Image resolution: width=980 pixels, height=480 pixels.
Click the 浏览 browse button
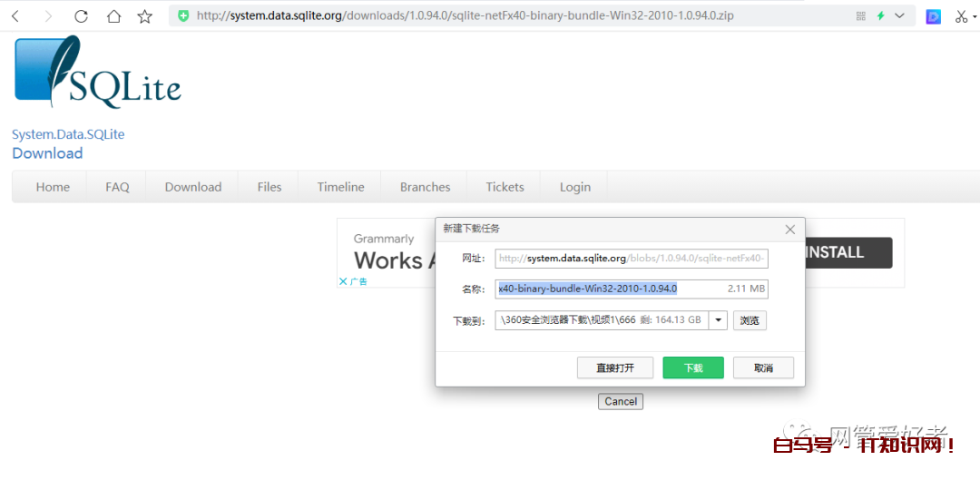(750, 320)
